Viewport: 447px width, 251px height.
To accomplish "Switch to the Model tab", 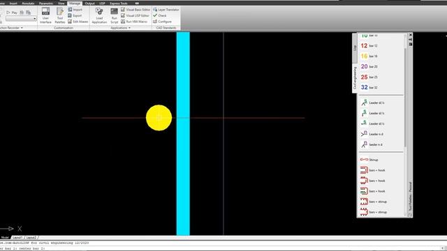I will [x=5, y=237].
